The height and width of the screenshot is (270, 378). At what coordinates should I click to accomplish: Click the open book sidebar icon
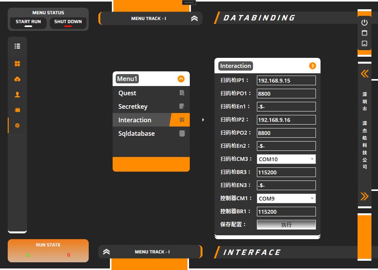click(17, 110)
